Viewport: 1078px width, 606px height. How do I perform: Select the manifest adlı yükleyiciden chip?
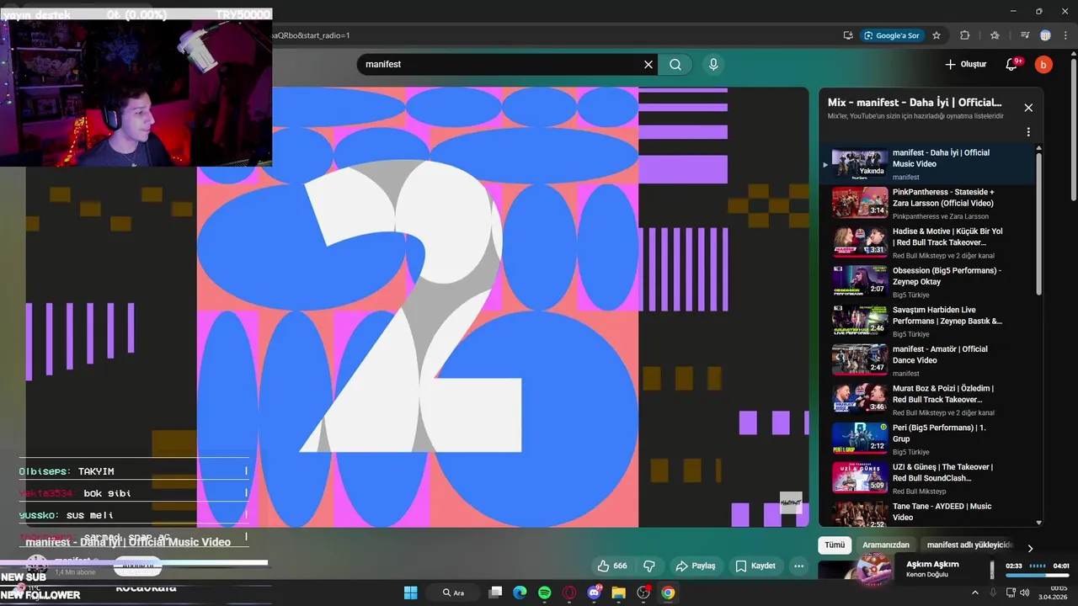pos(969,545)
